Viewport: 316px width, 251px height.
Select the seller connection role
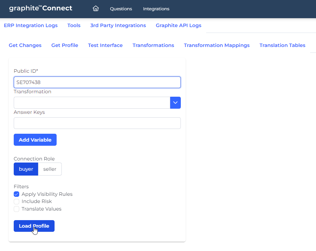coord(50,169)
